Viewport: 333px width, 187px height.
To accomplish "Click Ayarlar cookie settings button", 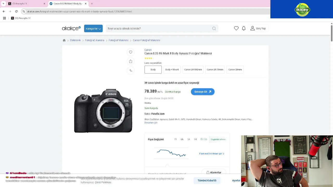I will 236,181.
